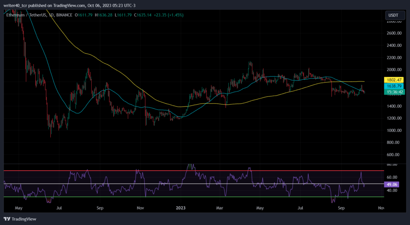Image resolution: width=410 pixels, height=225 pixels.
Task: Click the 2600.00 price axis label
Action: (x=394, y=33)
